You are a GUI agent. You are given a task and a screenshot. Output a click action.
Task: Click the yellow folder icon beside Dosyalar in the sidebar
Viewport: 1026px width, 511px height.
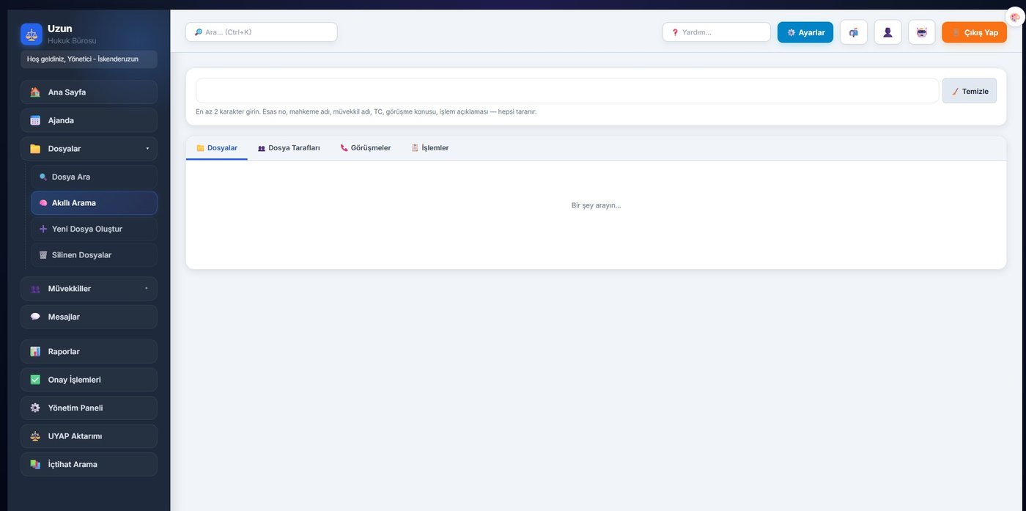35,149
